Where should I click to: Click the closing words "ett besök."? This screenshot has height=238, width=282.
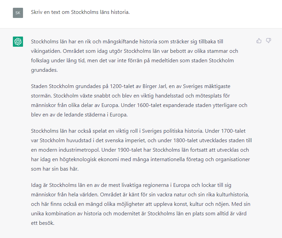click(x=43, y=223)
